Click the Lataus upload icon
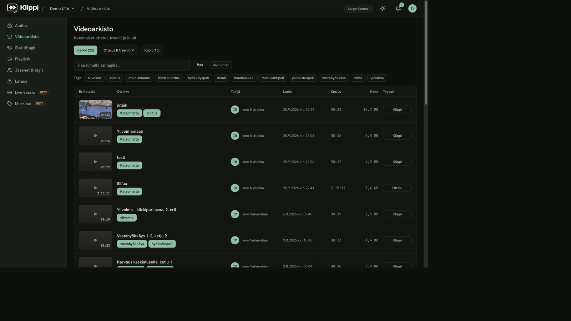 pyautogui.click(x=10, y=81)
